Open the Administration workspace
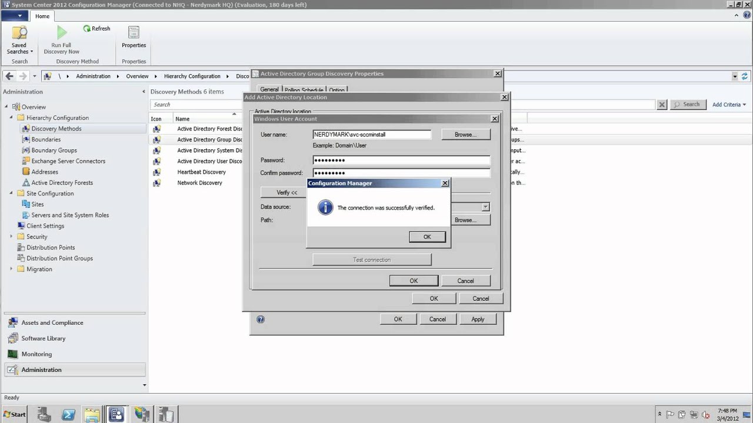The width and height of the screenshot is (753, 423). pos(75,370)
